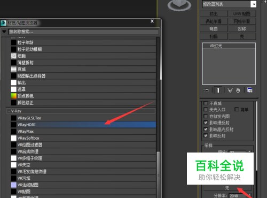This screenshot has height=198, width=267.
Task: Click the 扫描 modifier button
Action: (214, 36)
